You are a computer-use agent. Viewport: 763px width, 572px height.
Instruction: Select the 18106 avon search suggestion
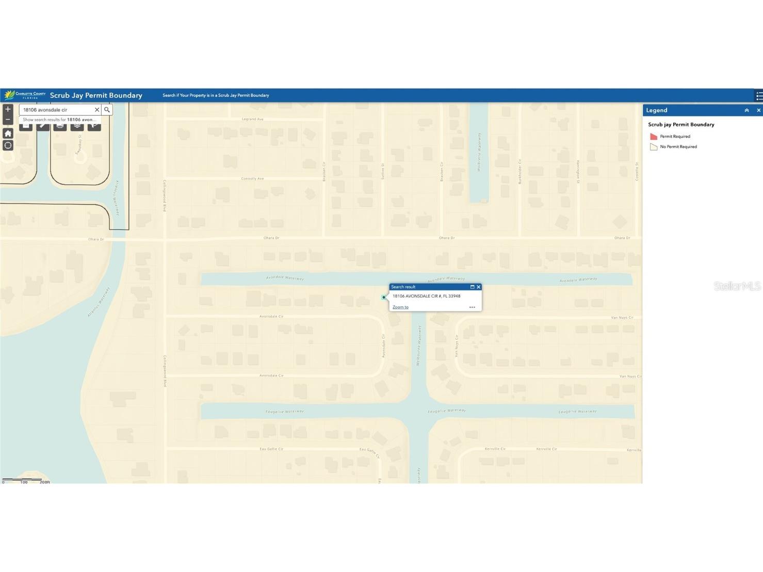[58, 119]
